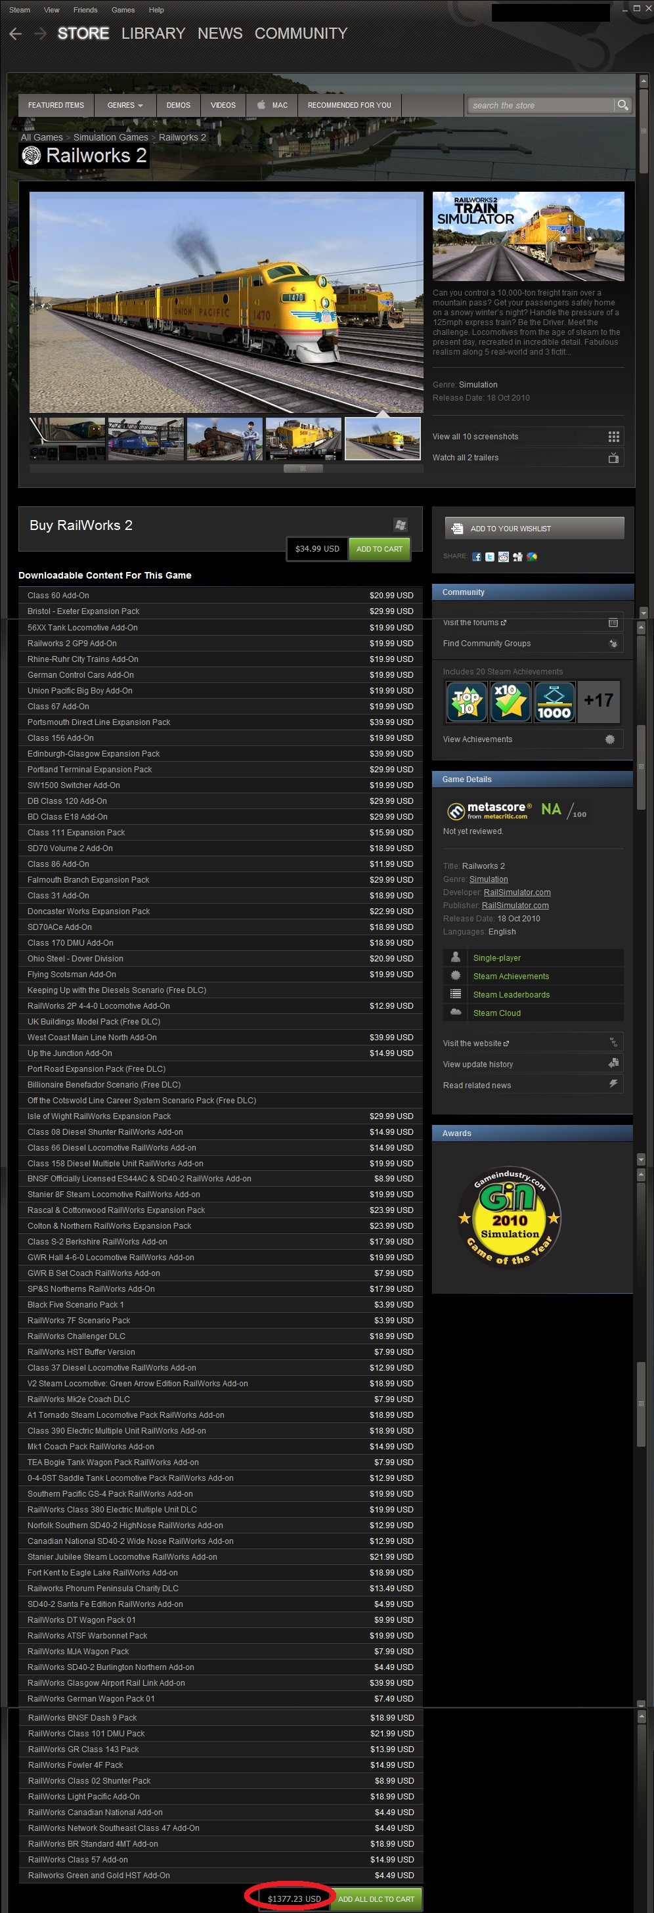
Task: Click the icon right of Visit the website
Action: point(613,1043)
